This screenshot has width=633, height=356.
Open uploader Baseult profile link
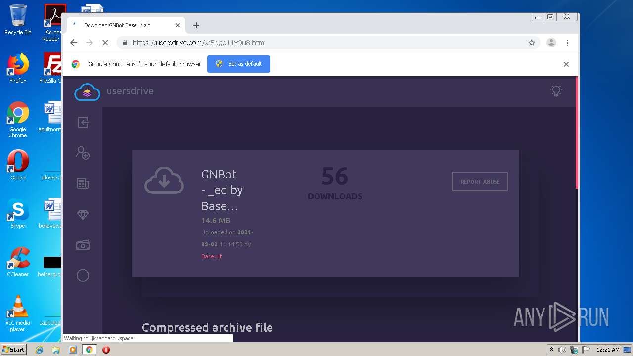[x=211, y=256]
